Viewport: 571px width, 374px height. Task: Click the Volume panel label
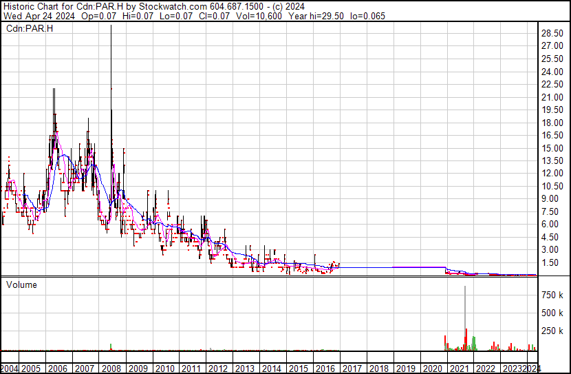(x=22, y=284)
